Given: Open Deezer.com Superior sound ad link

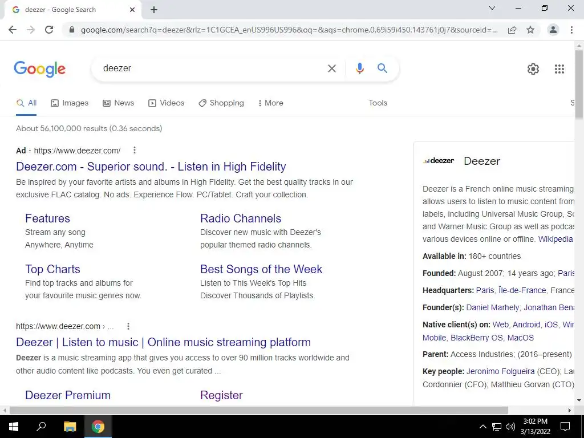Looking at the screenshot, I should (151, 167).
